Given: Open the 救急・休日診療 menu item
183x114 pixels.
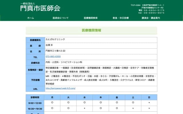Looking at the screenshot, I should [x=121, y=18].
